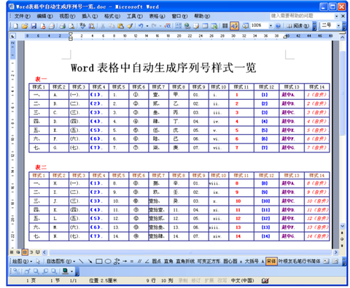Toggle the 改写 overtype indicator

(x=222, y=281)
